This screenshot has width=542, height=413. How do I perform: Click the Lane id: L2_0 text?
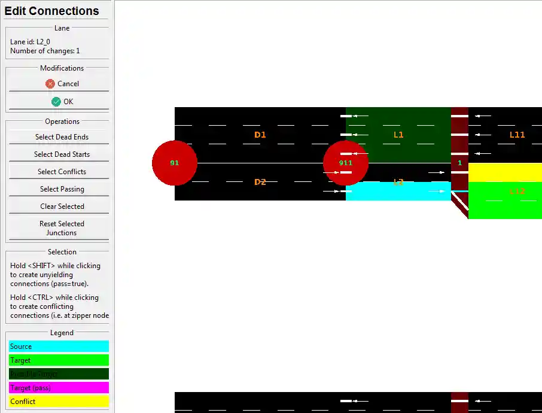click(30, 42)
